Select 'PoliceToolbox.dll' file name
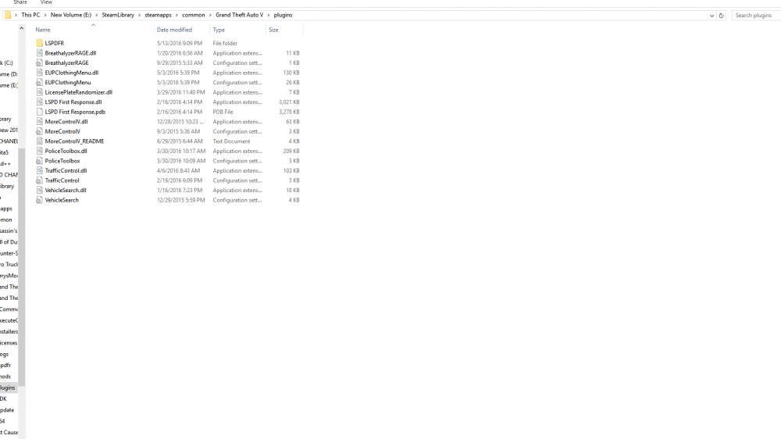This screenshot has width=781, height=439. [66, 151]
